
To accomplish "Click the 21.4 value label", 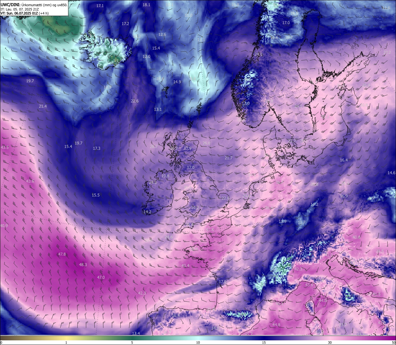I will pyautogui.click(x=43, y=106).
